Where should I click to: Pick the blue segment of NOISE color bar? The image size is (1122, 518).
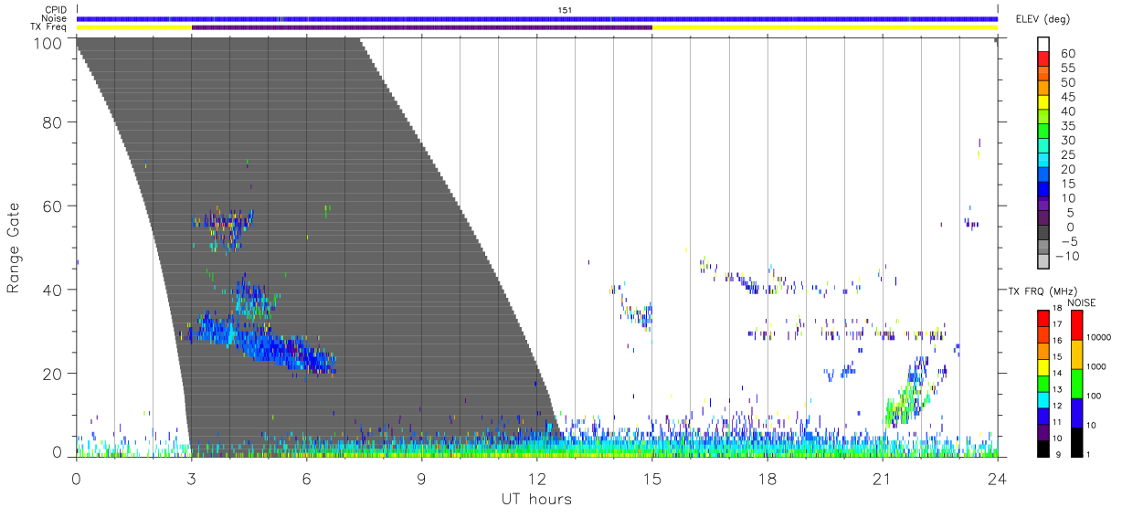[1077, 412]
